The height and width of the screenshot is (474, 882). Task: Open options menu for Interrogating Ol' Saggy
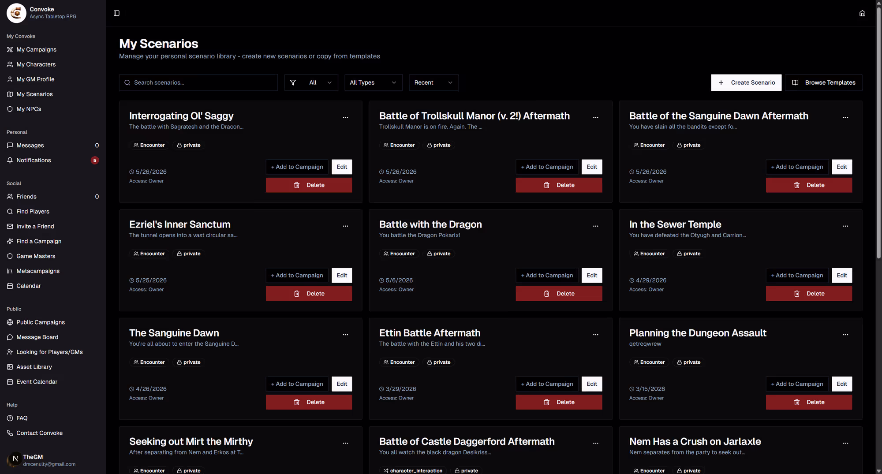click(x=345, y=117)
